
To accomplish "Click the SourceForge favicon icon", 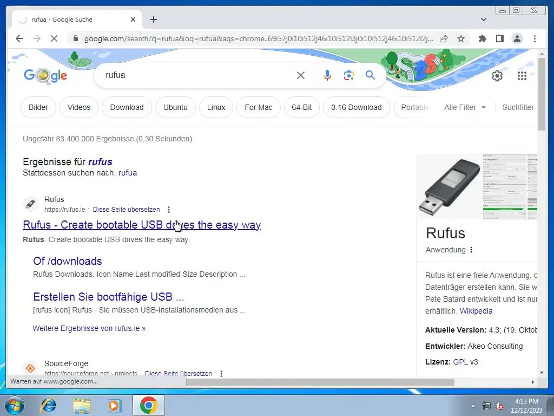I will click(x=30, y=368).
